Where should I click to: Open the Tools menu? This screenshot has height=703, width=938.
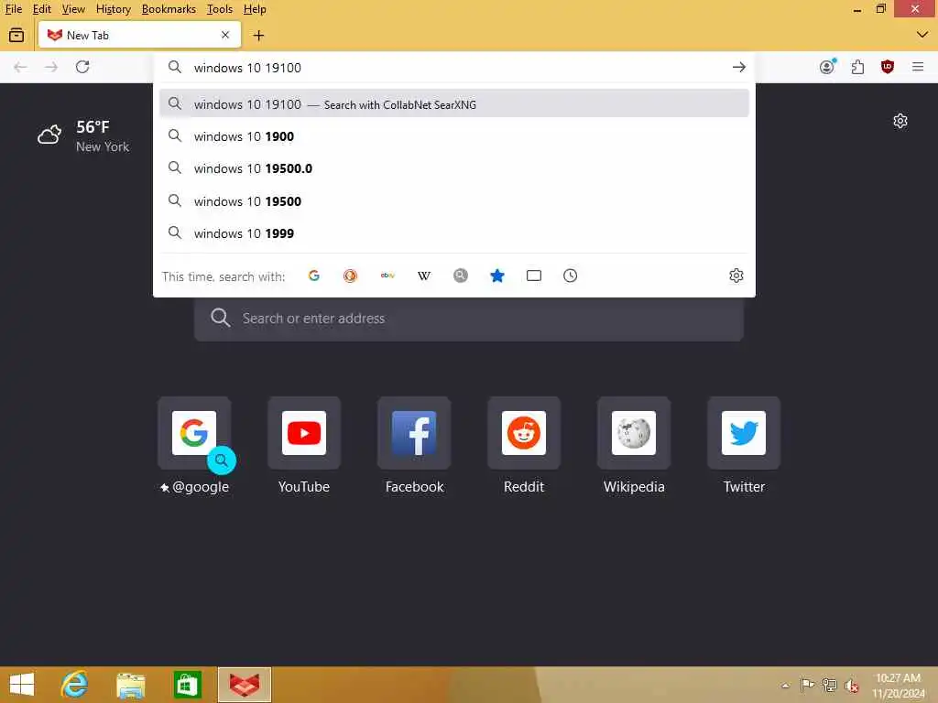220,9
